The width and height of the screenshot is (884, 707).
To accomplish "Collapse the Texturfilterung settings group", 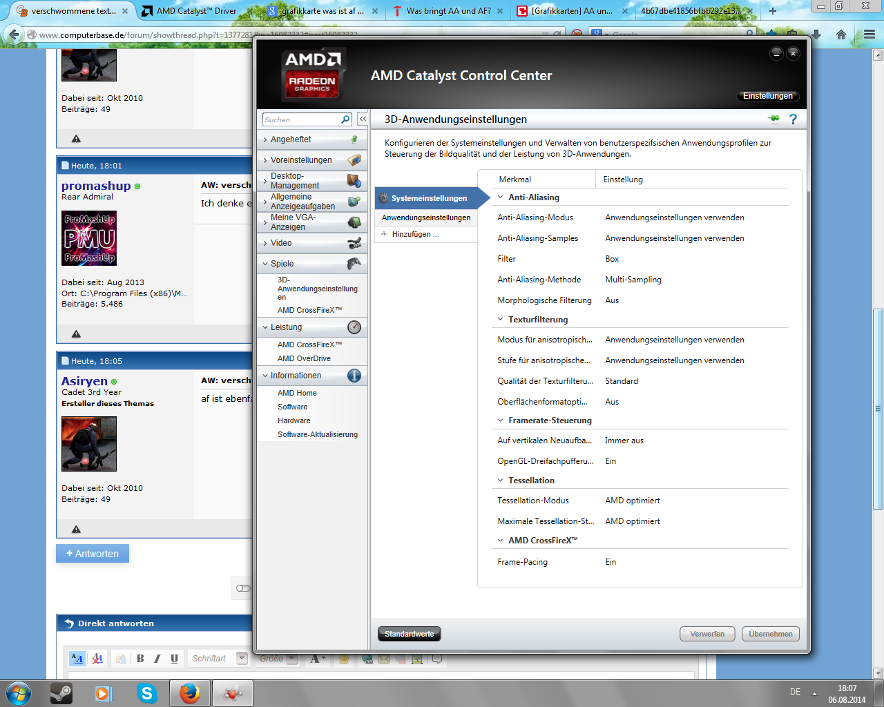I will click(x=501, y=320).
